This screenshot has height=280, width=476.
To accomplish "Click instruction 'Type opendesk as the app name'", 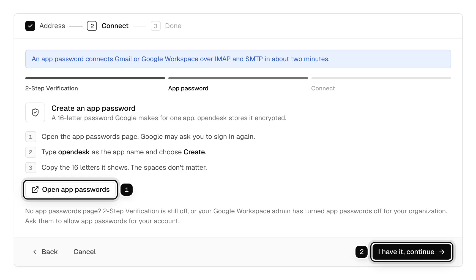I will coord(124,152).
